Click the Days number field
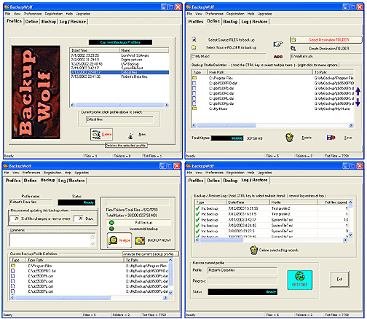 coord(79,218)
